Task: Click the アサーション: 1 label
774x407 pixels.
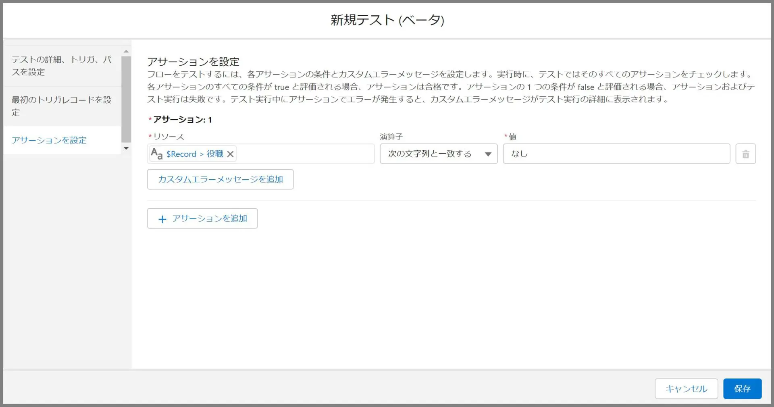Action: pyautogui.click(x=182, y=120)
